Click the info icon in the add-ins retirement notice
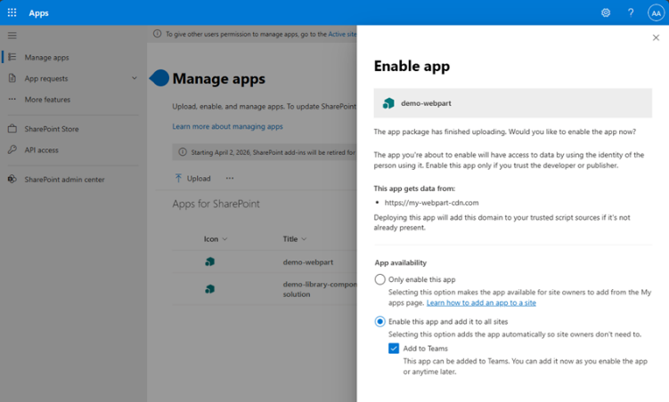The image size is (669, 402). pos(183,151)
